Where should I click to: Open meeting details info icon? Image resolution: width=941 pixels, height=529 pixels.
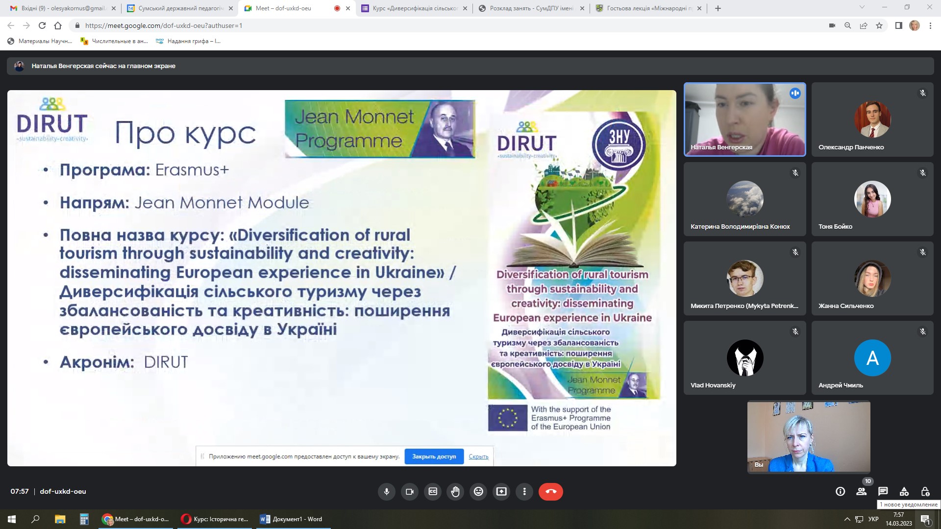(840, 491)
